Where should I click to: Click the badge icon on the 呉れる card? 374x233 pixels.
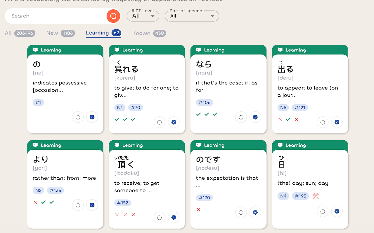[x=174, y=122]
